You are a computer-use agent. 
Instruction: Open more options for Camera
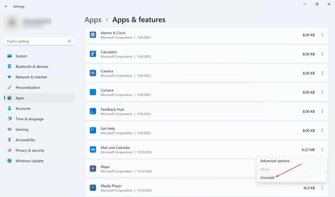click(322, 73)
